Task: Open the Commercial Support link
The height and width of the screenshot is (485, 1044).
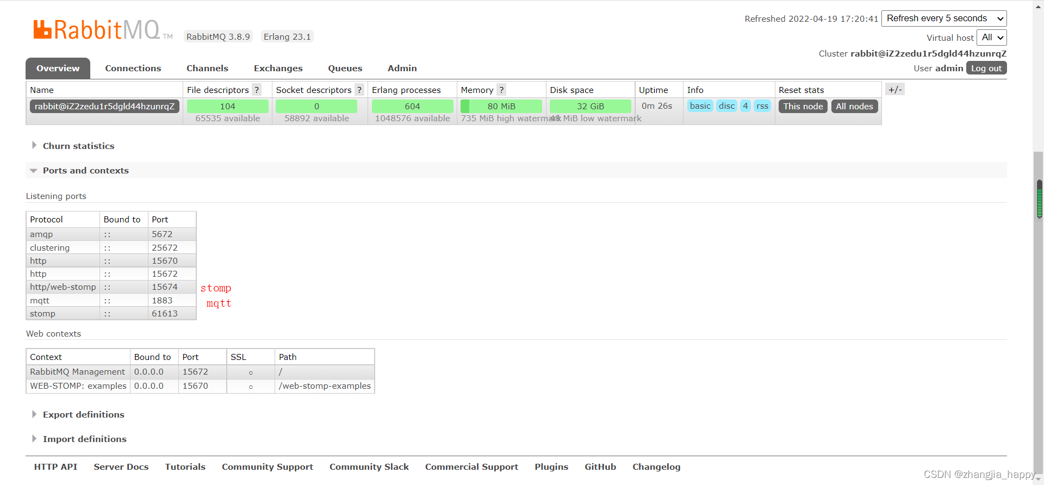Action: point(471,467)
